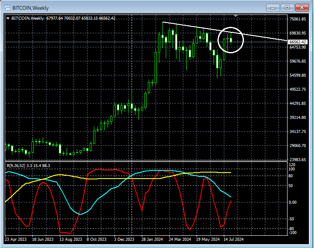The height and width of the screenshot is (248, 314).
Task: Click the chart shift marker triangle
Action: click(236, 16)
